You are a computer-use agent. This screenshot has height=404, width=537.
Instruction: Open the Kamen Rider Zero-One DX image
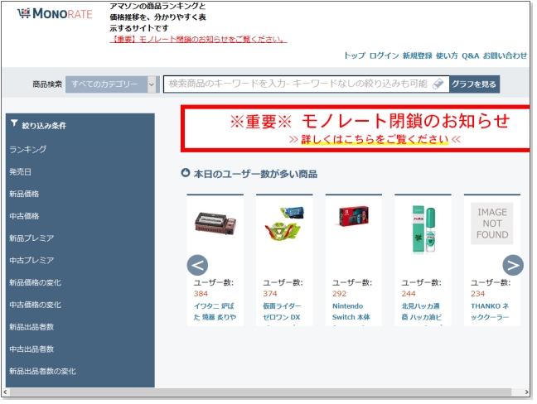(284, 221)
